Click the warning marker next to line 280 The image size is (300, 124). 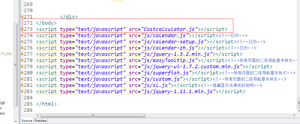pos(22,73)
